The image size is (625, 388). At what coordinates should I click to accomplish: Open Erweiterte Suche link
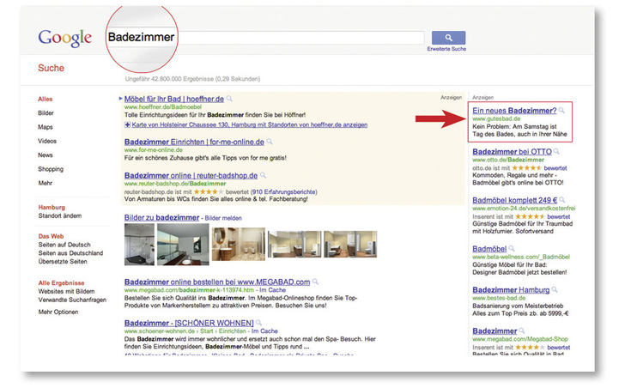click(446, 49)
